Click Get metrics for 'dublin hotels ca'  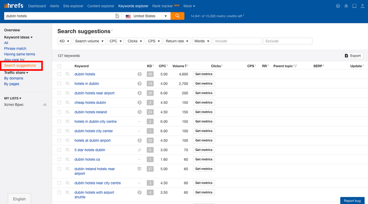(x=204, y=159)
